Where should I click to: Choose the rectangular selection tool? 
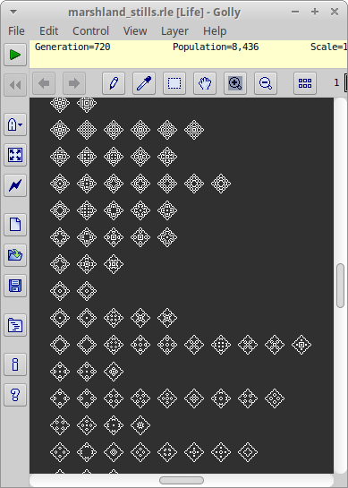click(x=174, y=83)
